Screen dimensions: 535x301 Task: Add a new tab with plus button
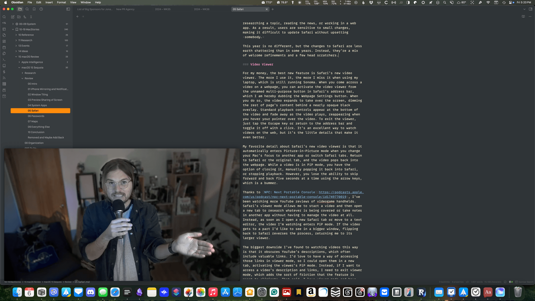pos(273,9)
